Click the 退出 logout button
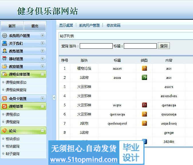Image resolution: width=193 pixels, height=165 pixels. 35,26
